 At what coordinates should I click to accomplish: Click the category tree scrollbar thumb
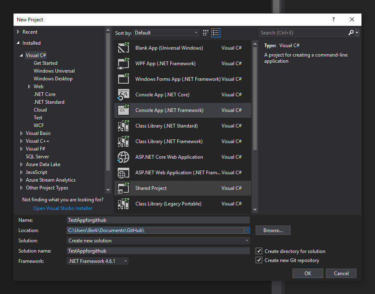(108, 102)
